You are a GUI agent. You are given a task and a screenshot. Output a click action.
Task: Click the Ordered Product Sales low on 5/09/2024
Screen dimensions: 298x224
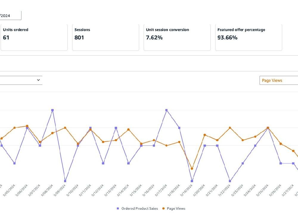coord(65,181)
